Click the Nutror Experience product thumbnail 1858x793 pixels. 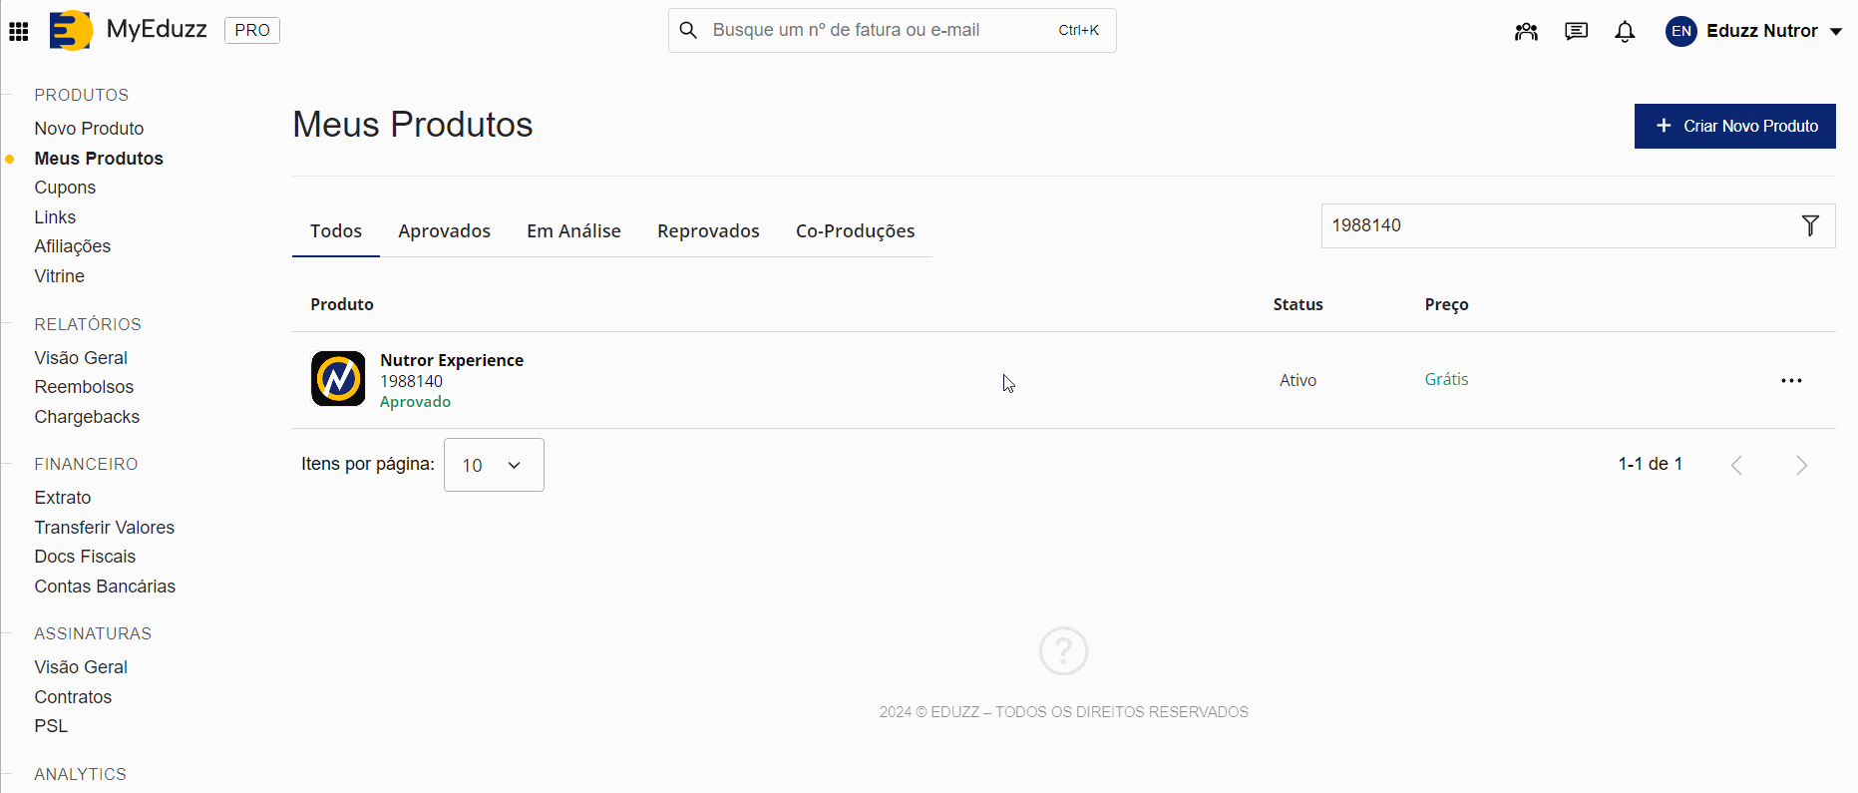click(338, 379)
